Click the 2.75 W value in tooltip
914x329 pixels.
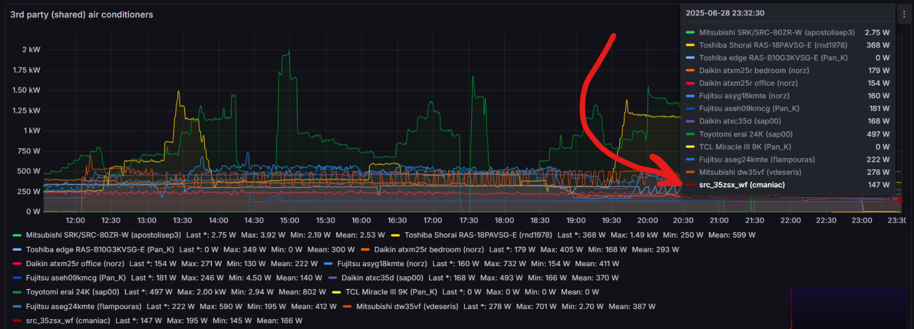pos(877,33)
